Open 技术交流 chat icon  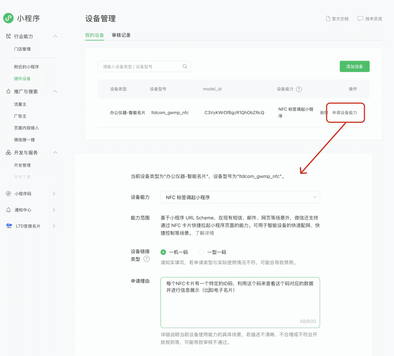click(360, 19)
